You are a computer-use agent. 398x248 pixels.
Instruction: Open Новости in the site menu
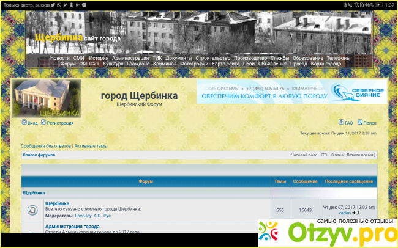pos(59,58)
